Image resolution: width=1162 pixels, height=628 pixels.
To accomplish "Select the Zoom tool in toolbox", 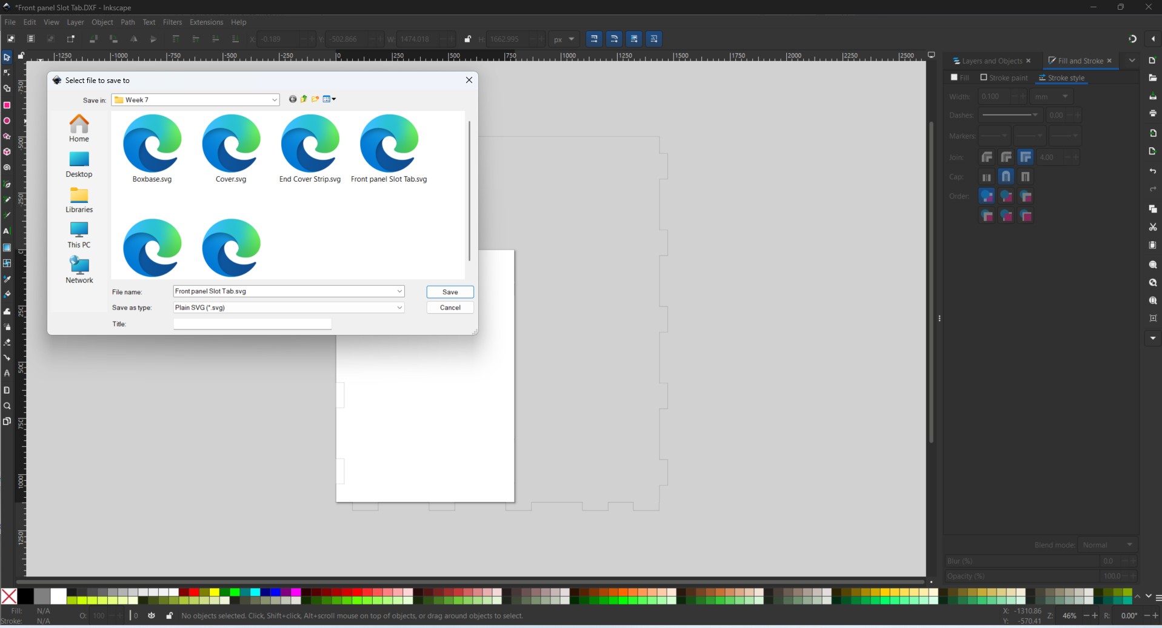I will coord(7,406).
